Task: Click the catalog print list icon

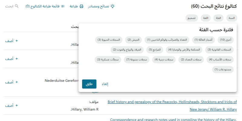Action: click(x=63, y=6)
